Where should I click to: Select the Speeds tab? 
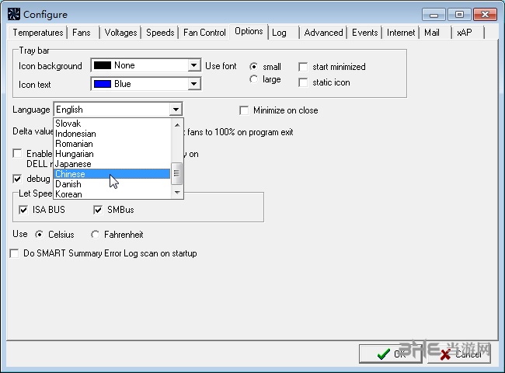tap(160, 33)
